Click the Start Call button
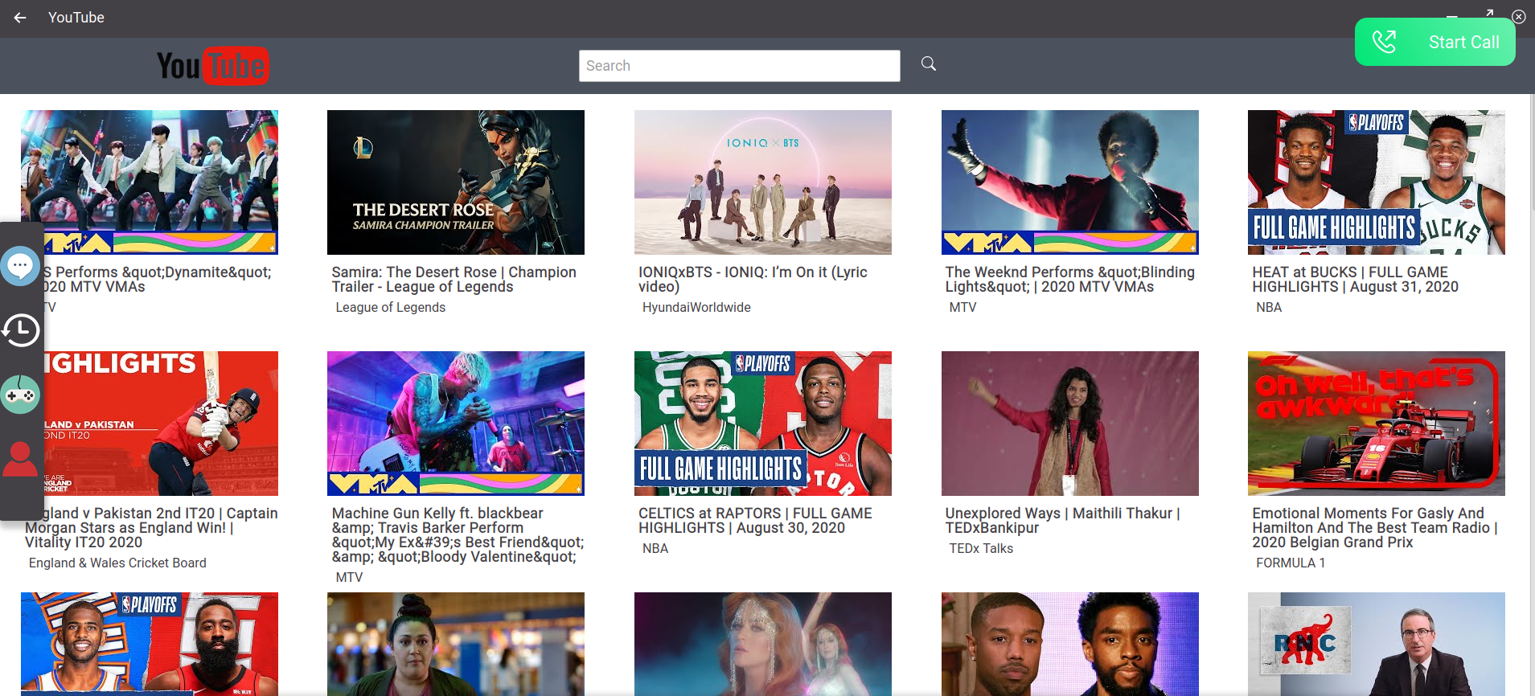1535x696 pixels. point(1435,42)
